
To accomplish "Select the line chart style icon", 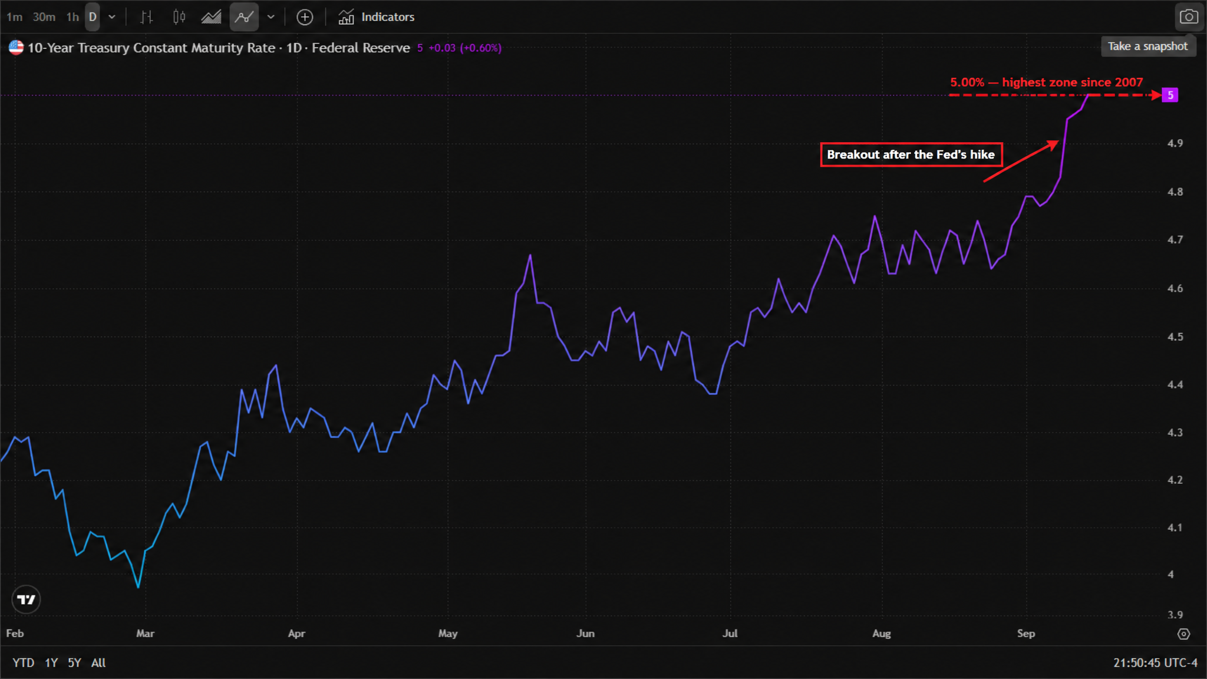I will [244, 17].
